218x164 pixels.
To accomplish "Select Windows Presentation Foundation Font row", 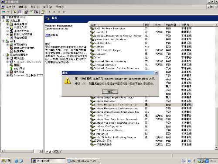I will (141, 112).
